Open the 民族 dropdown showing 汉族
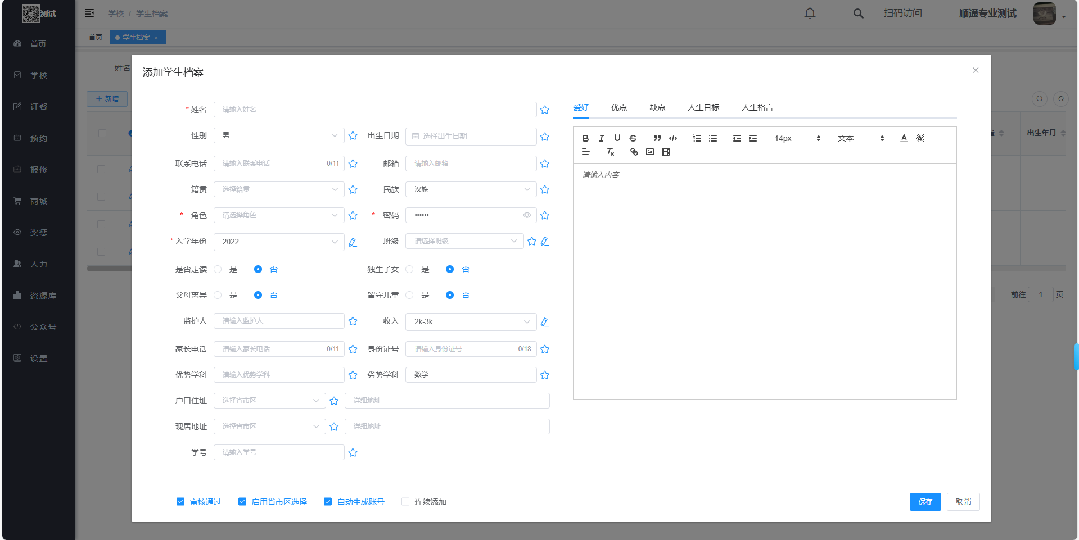Image resolution: width=1079 pixels, height=540 pixels. [x=471, y=189]
